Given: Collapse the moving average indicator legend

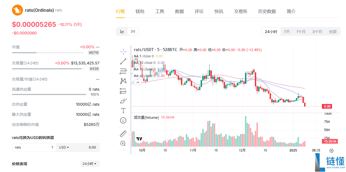Looking at the screenshot, I should 137,82.
